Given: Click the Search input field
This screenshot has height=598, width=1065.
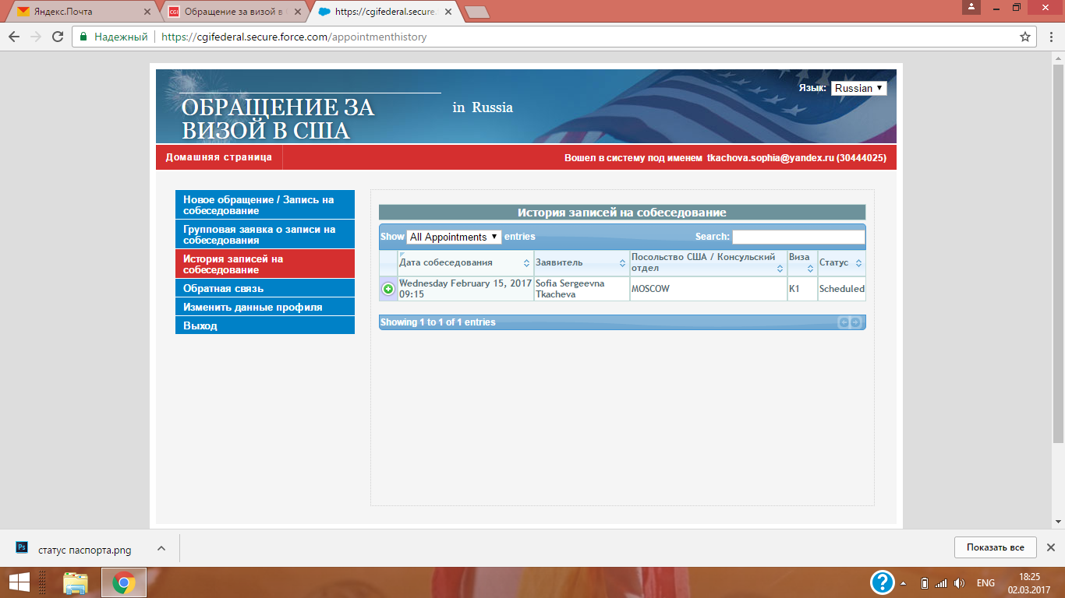Looking at the screenshot, I should (798, 237).
